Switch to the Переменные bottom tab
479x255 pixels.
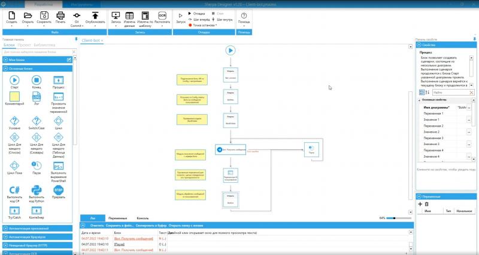(x=117, y=218)
